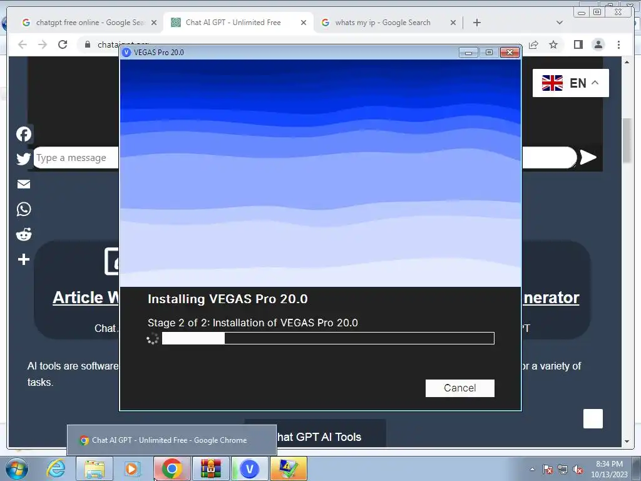This screenshot has height=481, width=641.
Task: Open the EN language dropdown
Action: click(x=571, y=83)
